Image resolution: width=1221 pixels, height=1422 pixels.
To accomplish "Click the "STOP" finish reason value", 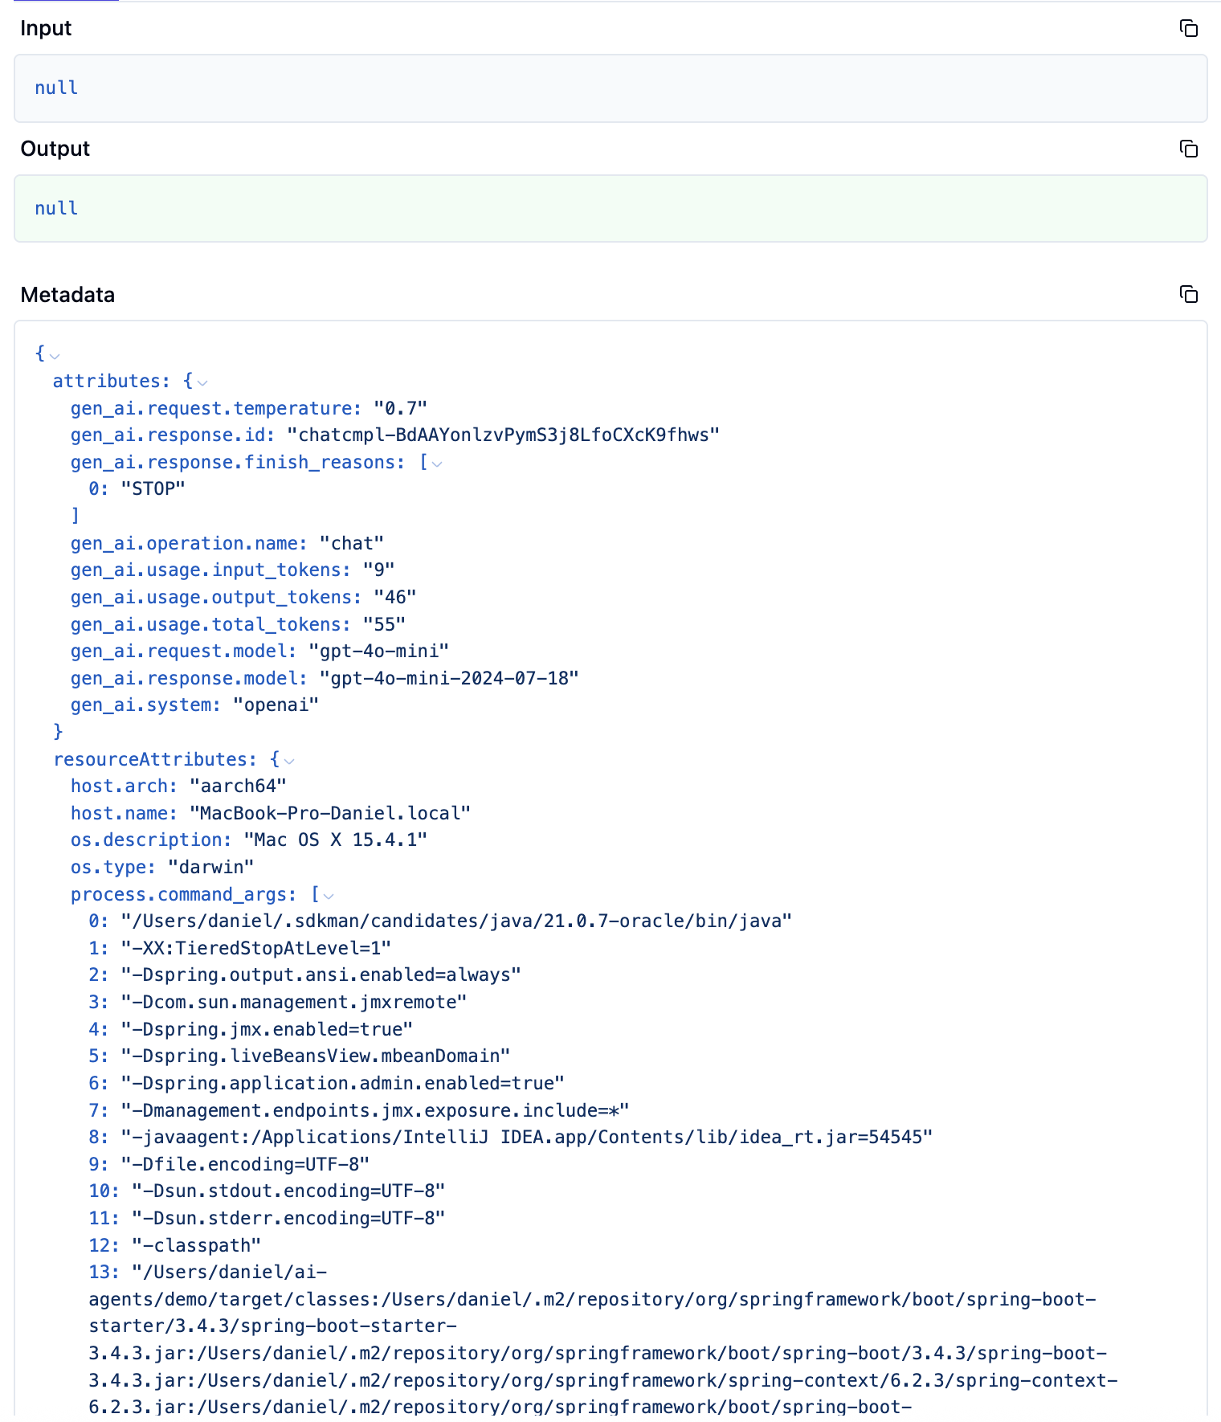I will pyautogui.click(x=153, y=488).
